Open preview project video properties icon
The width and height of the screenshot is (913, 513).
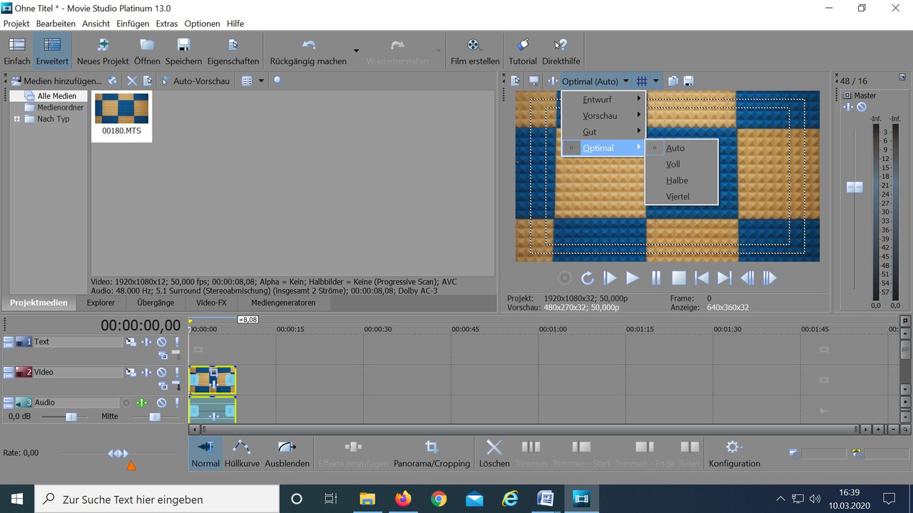[516, 81]
